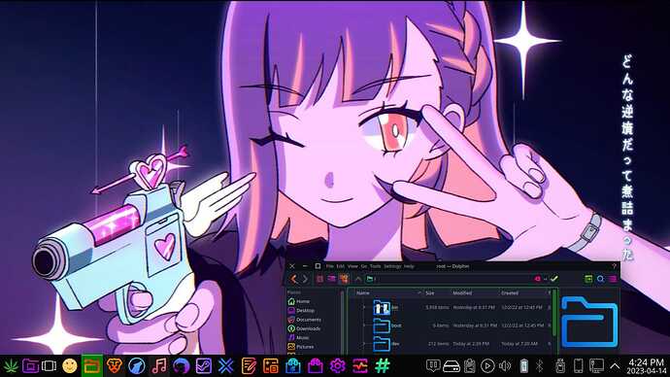The height and width of the screenshot is (377, 670).
Task: Open the Edit menu in Dolphin
Action: point(341,266)
